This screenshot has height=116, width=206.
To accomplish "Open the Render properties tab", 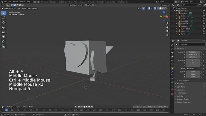I will tap(173, 49).
